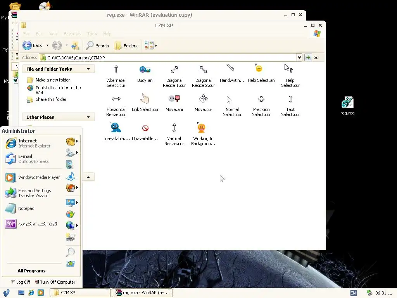Click the Forward navigation button

tap(57, 46)
